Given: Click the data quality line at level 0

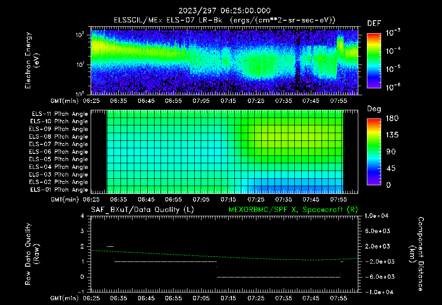Looking at the screenshot, I should pos(278,277).
